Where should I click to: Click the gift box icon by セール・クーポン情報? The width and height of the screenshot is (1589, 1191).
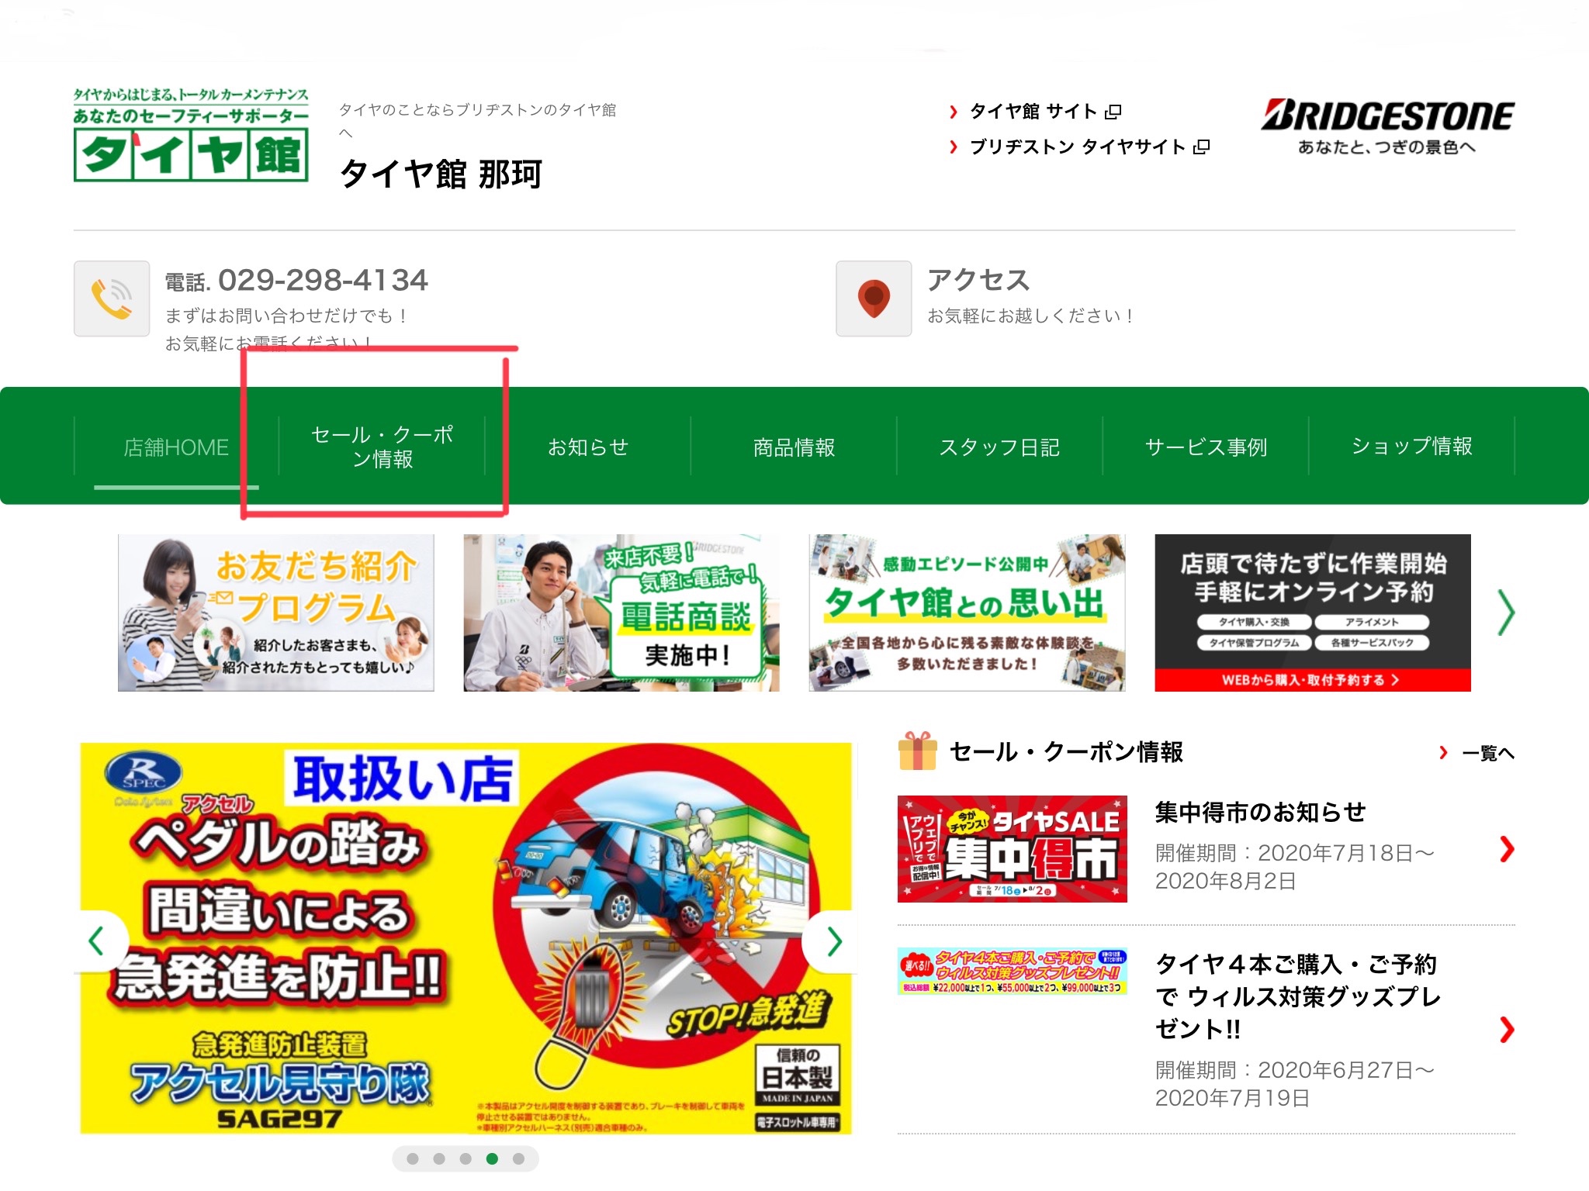tap(917, 751)
